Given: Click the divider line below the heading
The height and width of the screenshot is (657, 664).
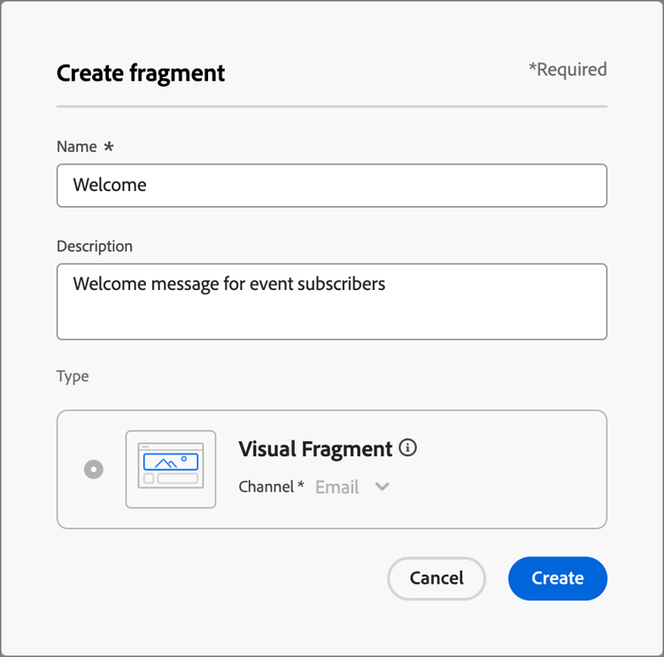Looking at the screenshot, I should coord(331,107).
